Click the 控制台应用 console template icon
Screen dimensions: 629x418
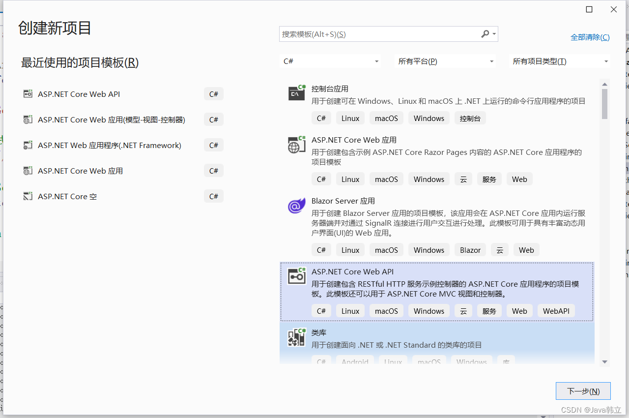[297, 92]
